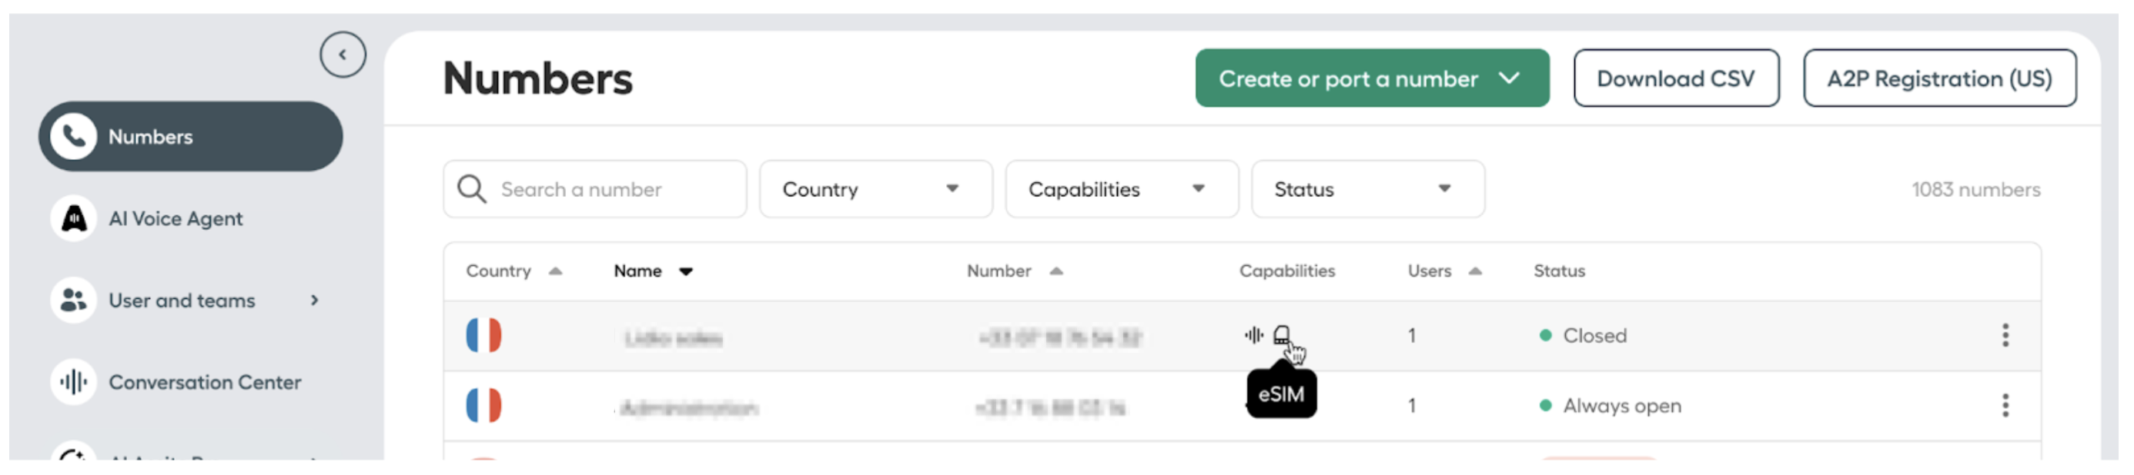Open the Capabilities filter dropdown
This screenshot has width=2134, height=475.
click(1122, 190)
